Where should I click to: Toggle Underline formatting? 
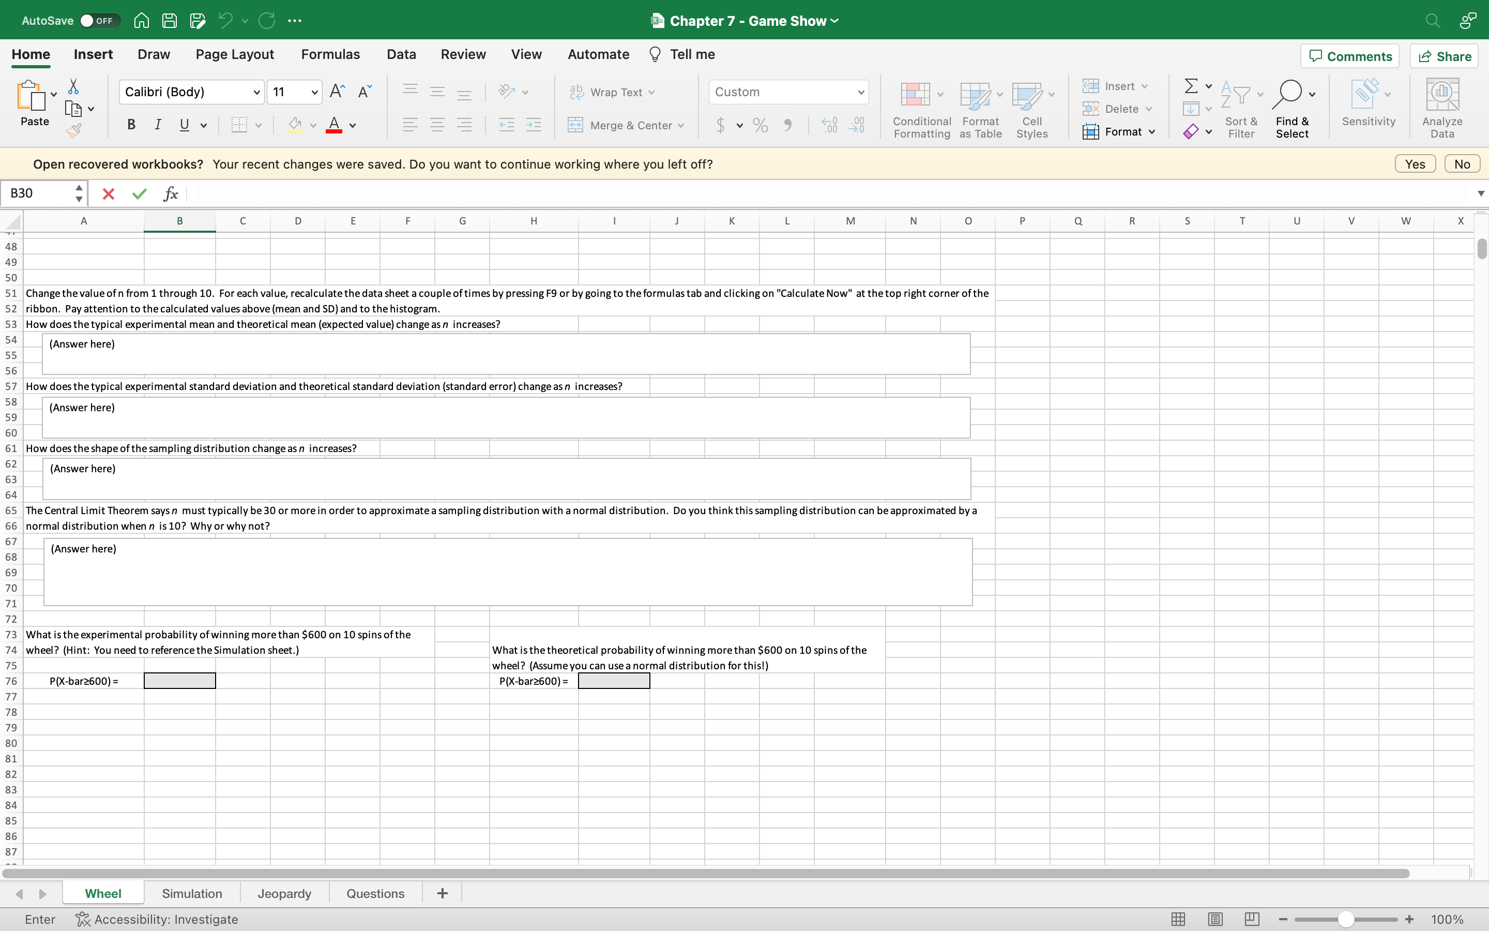pyautogui.click(x=184, y=125)
